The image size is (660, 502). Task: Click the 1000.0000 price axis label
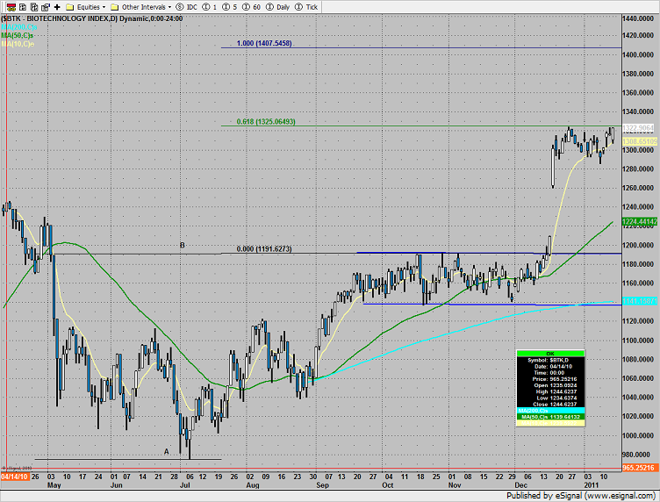(x=638, y=435)
